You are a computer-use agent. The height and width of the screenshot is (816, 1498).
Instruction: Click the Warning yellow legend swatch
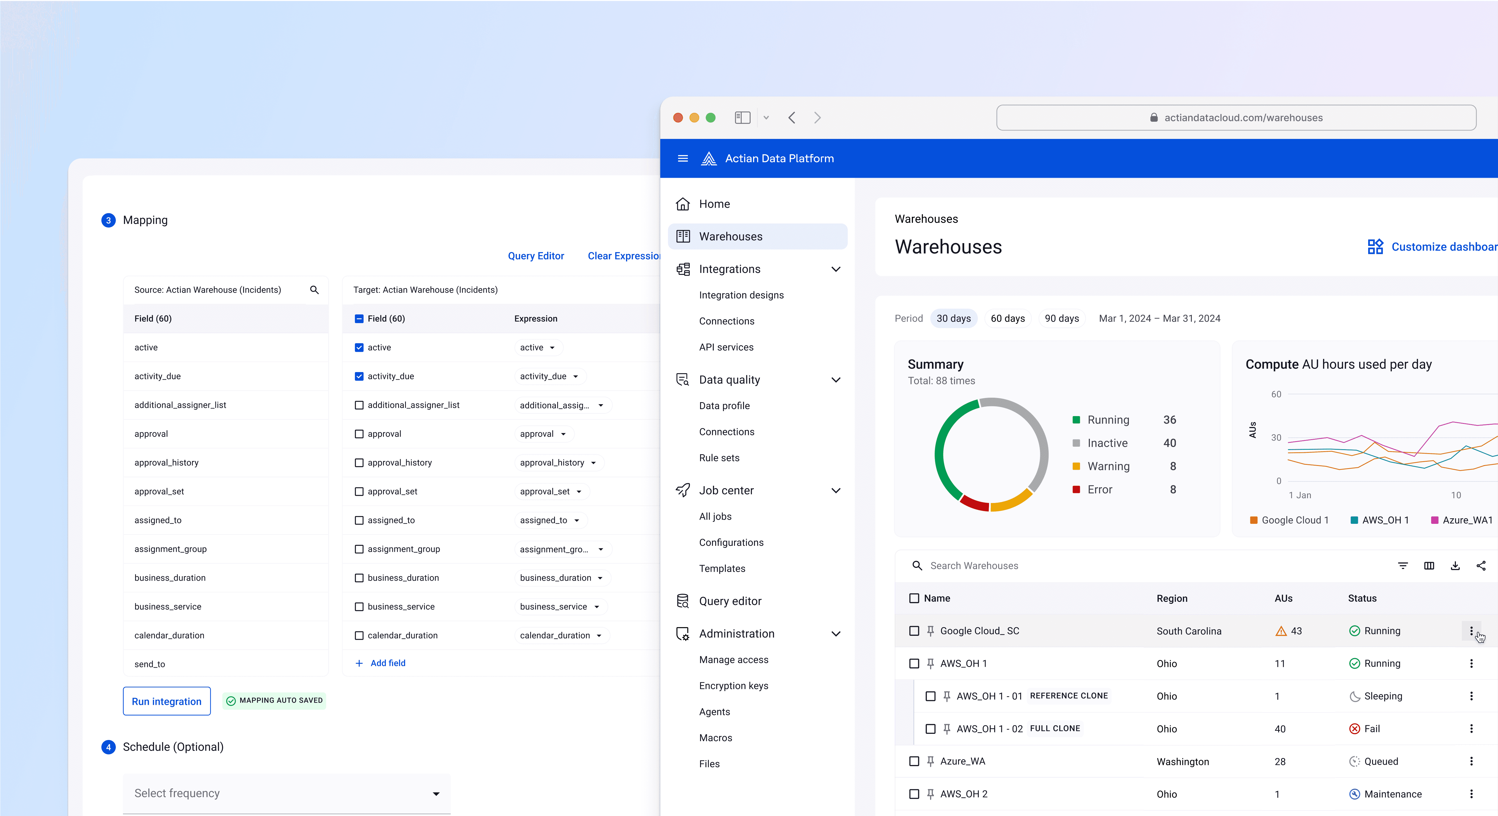tap(1076, 466)
